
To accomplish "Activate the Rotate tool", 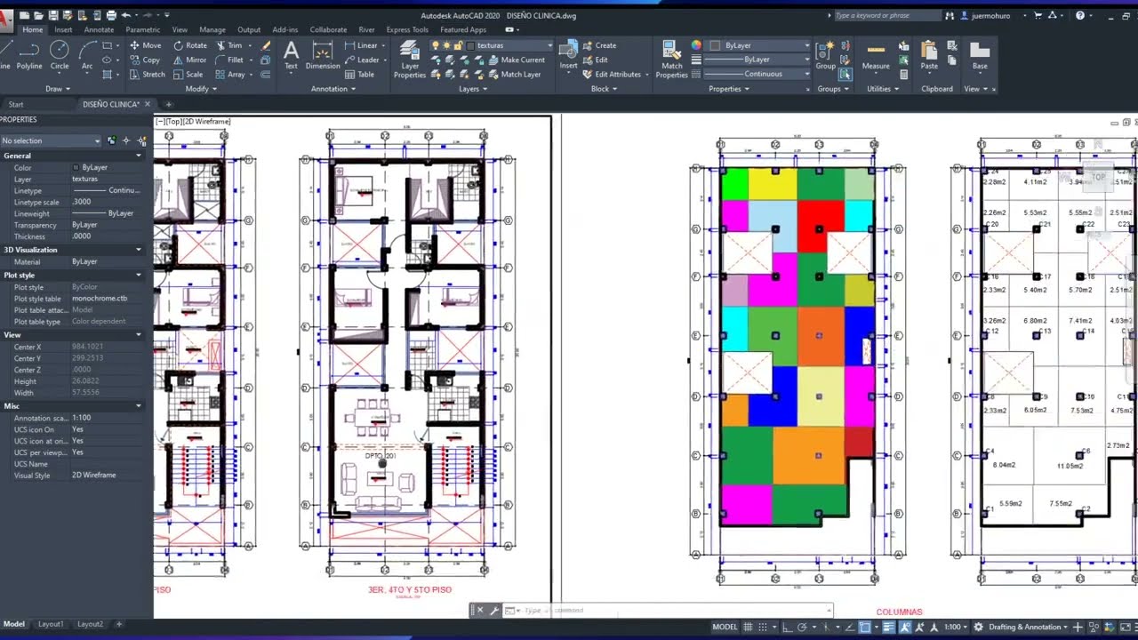I will pos(190,45).
